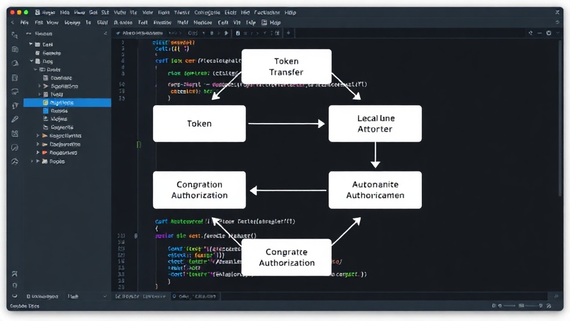Click the editor's vertical scrollbar on right
The image size is (570, 321).
(560, 118)
